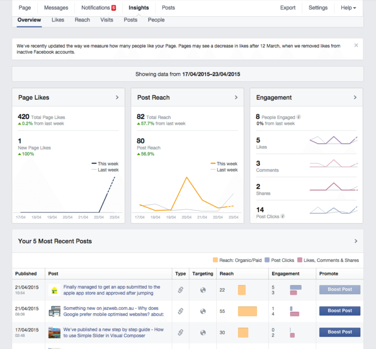Click the Targeting column header
Screen dimensions: 376x349
[x=203, y=274]
